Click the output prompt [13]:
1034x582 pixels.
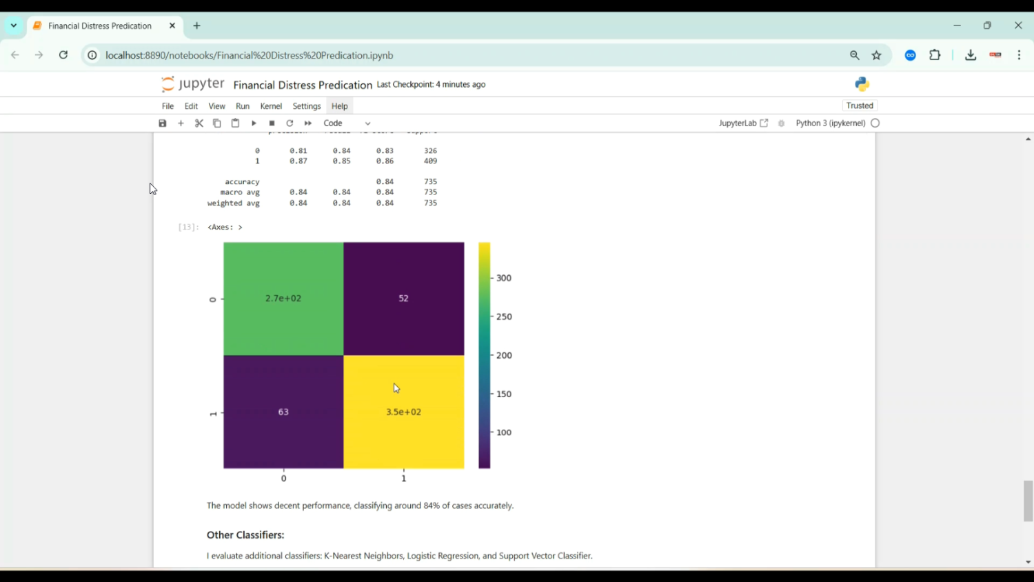tap(188, 227)
